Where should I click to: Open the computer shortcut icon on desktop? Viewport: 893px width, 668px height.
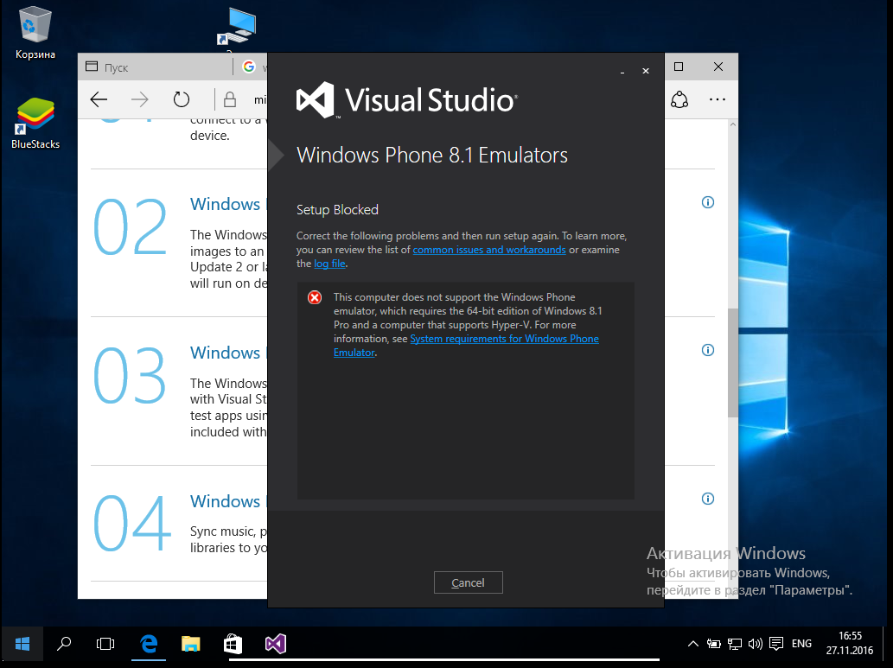(x=236, y=27)
